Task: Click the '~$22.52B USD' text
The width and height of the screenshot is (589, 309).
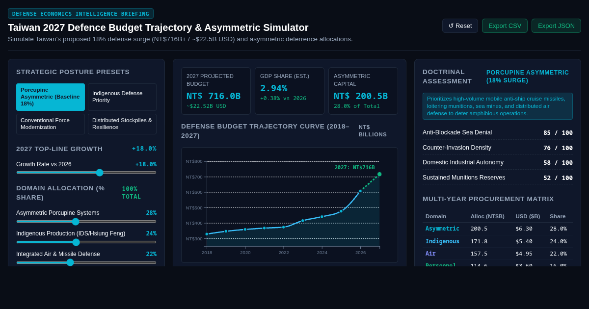Action: [x=206, y=106]
